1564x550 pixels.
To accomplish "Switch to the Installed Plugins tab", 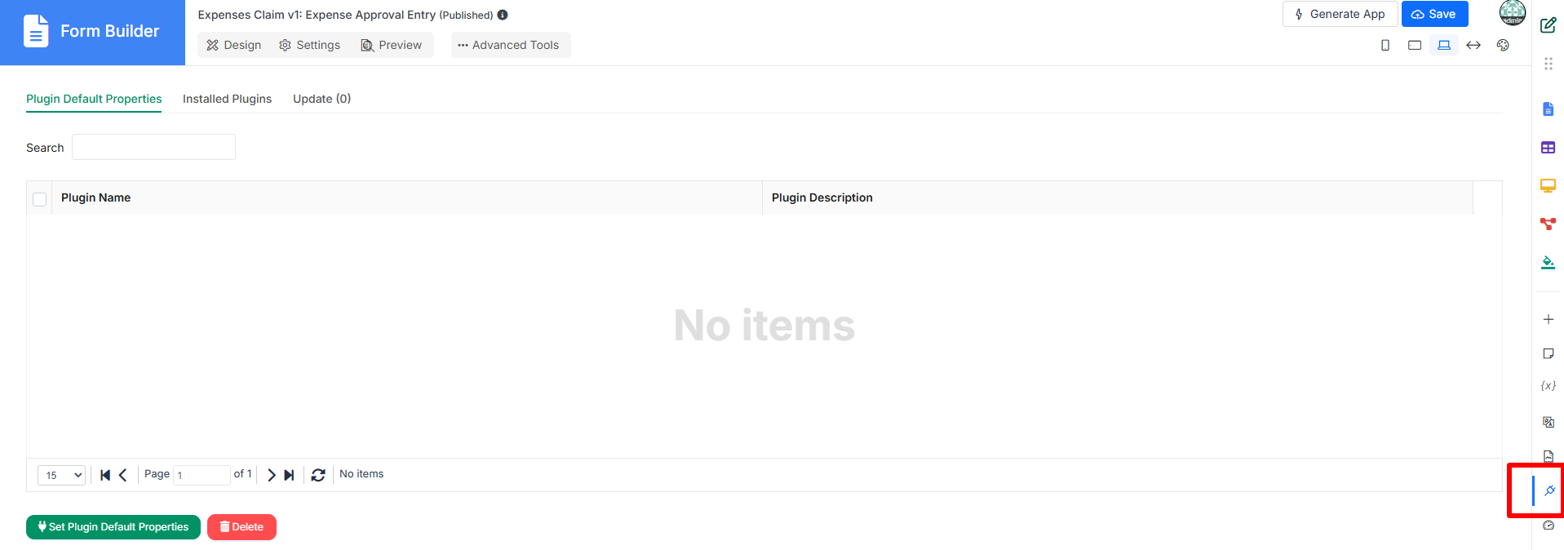I will point(227,99).
